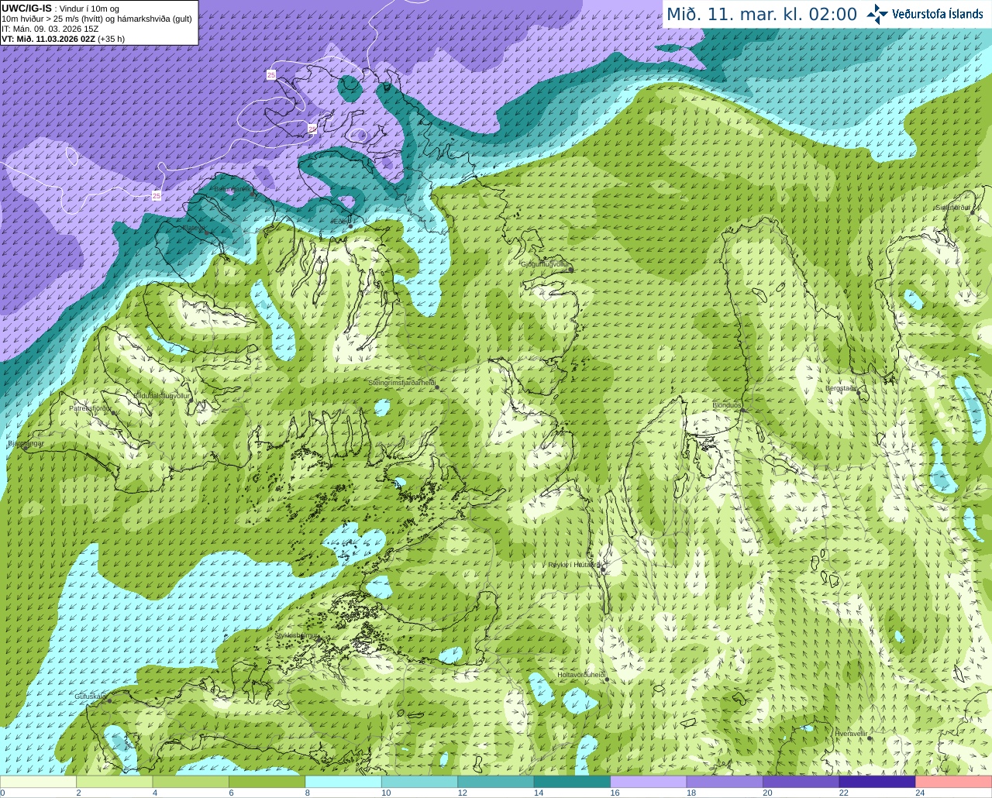Pick the 6–8 m/s olive green legend swatch
The width and height of the screenshot is (992, 798).
pos(267,782)
